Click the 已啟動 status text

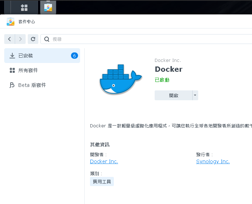pos(162,80)
